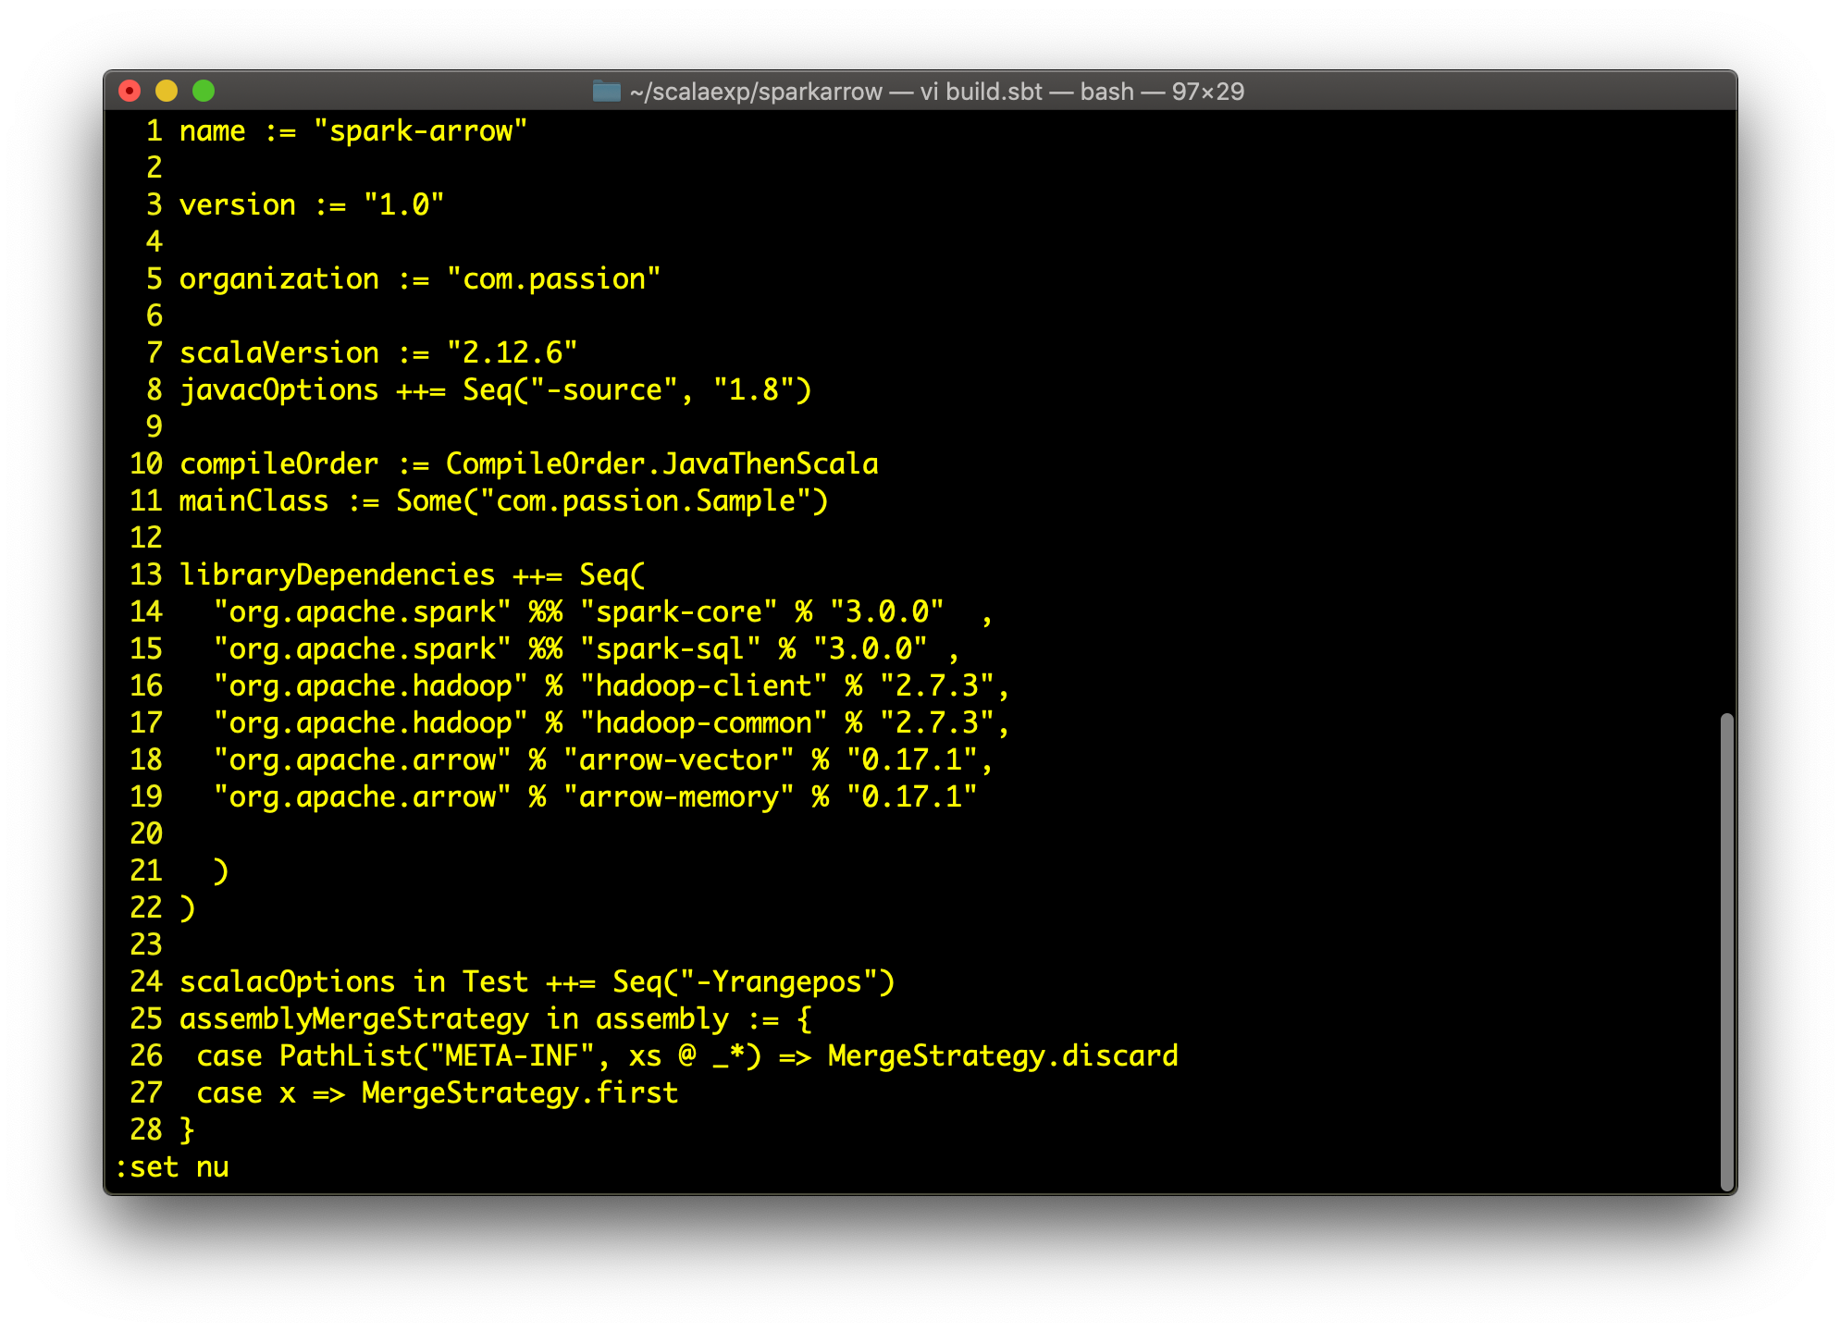1841x1332 pixels.
Task: Click the red close window button
Action: click(130, 91)
